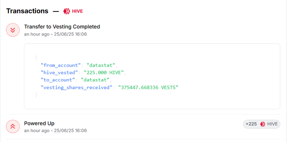Click the Powered Up timestamp text

tap(55, 131)
